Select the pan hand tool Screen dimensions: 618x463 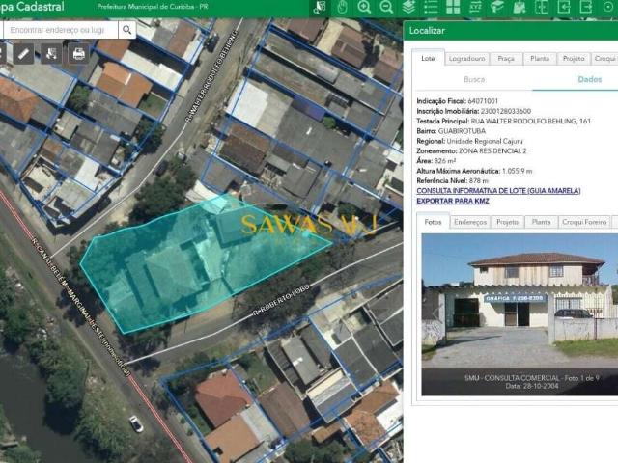(342, 7)
